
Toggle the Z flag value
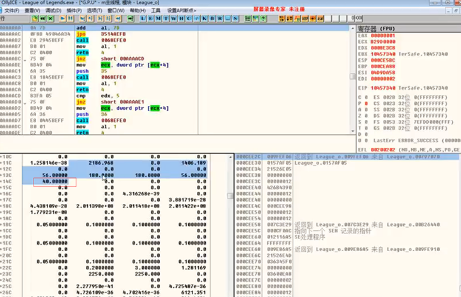pos(365,116)
